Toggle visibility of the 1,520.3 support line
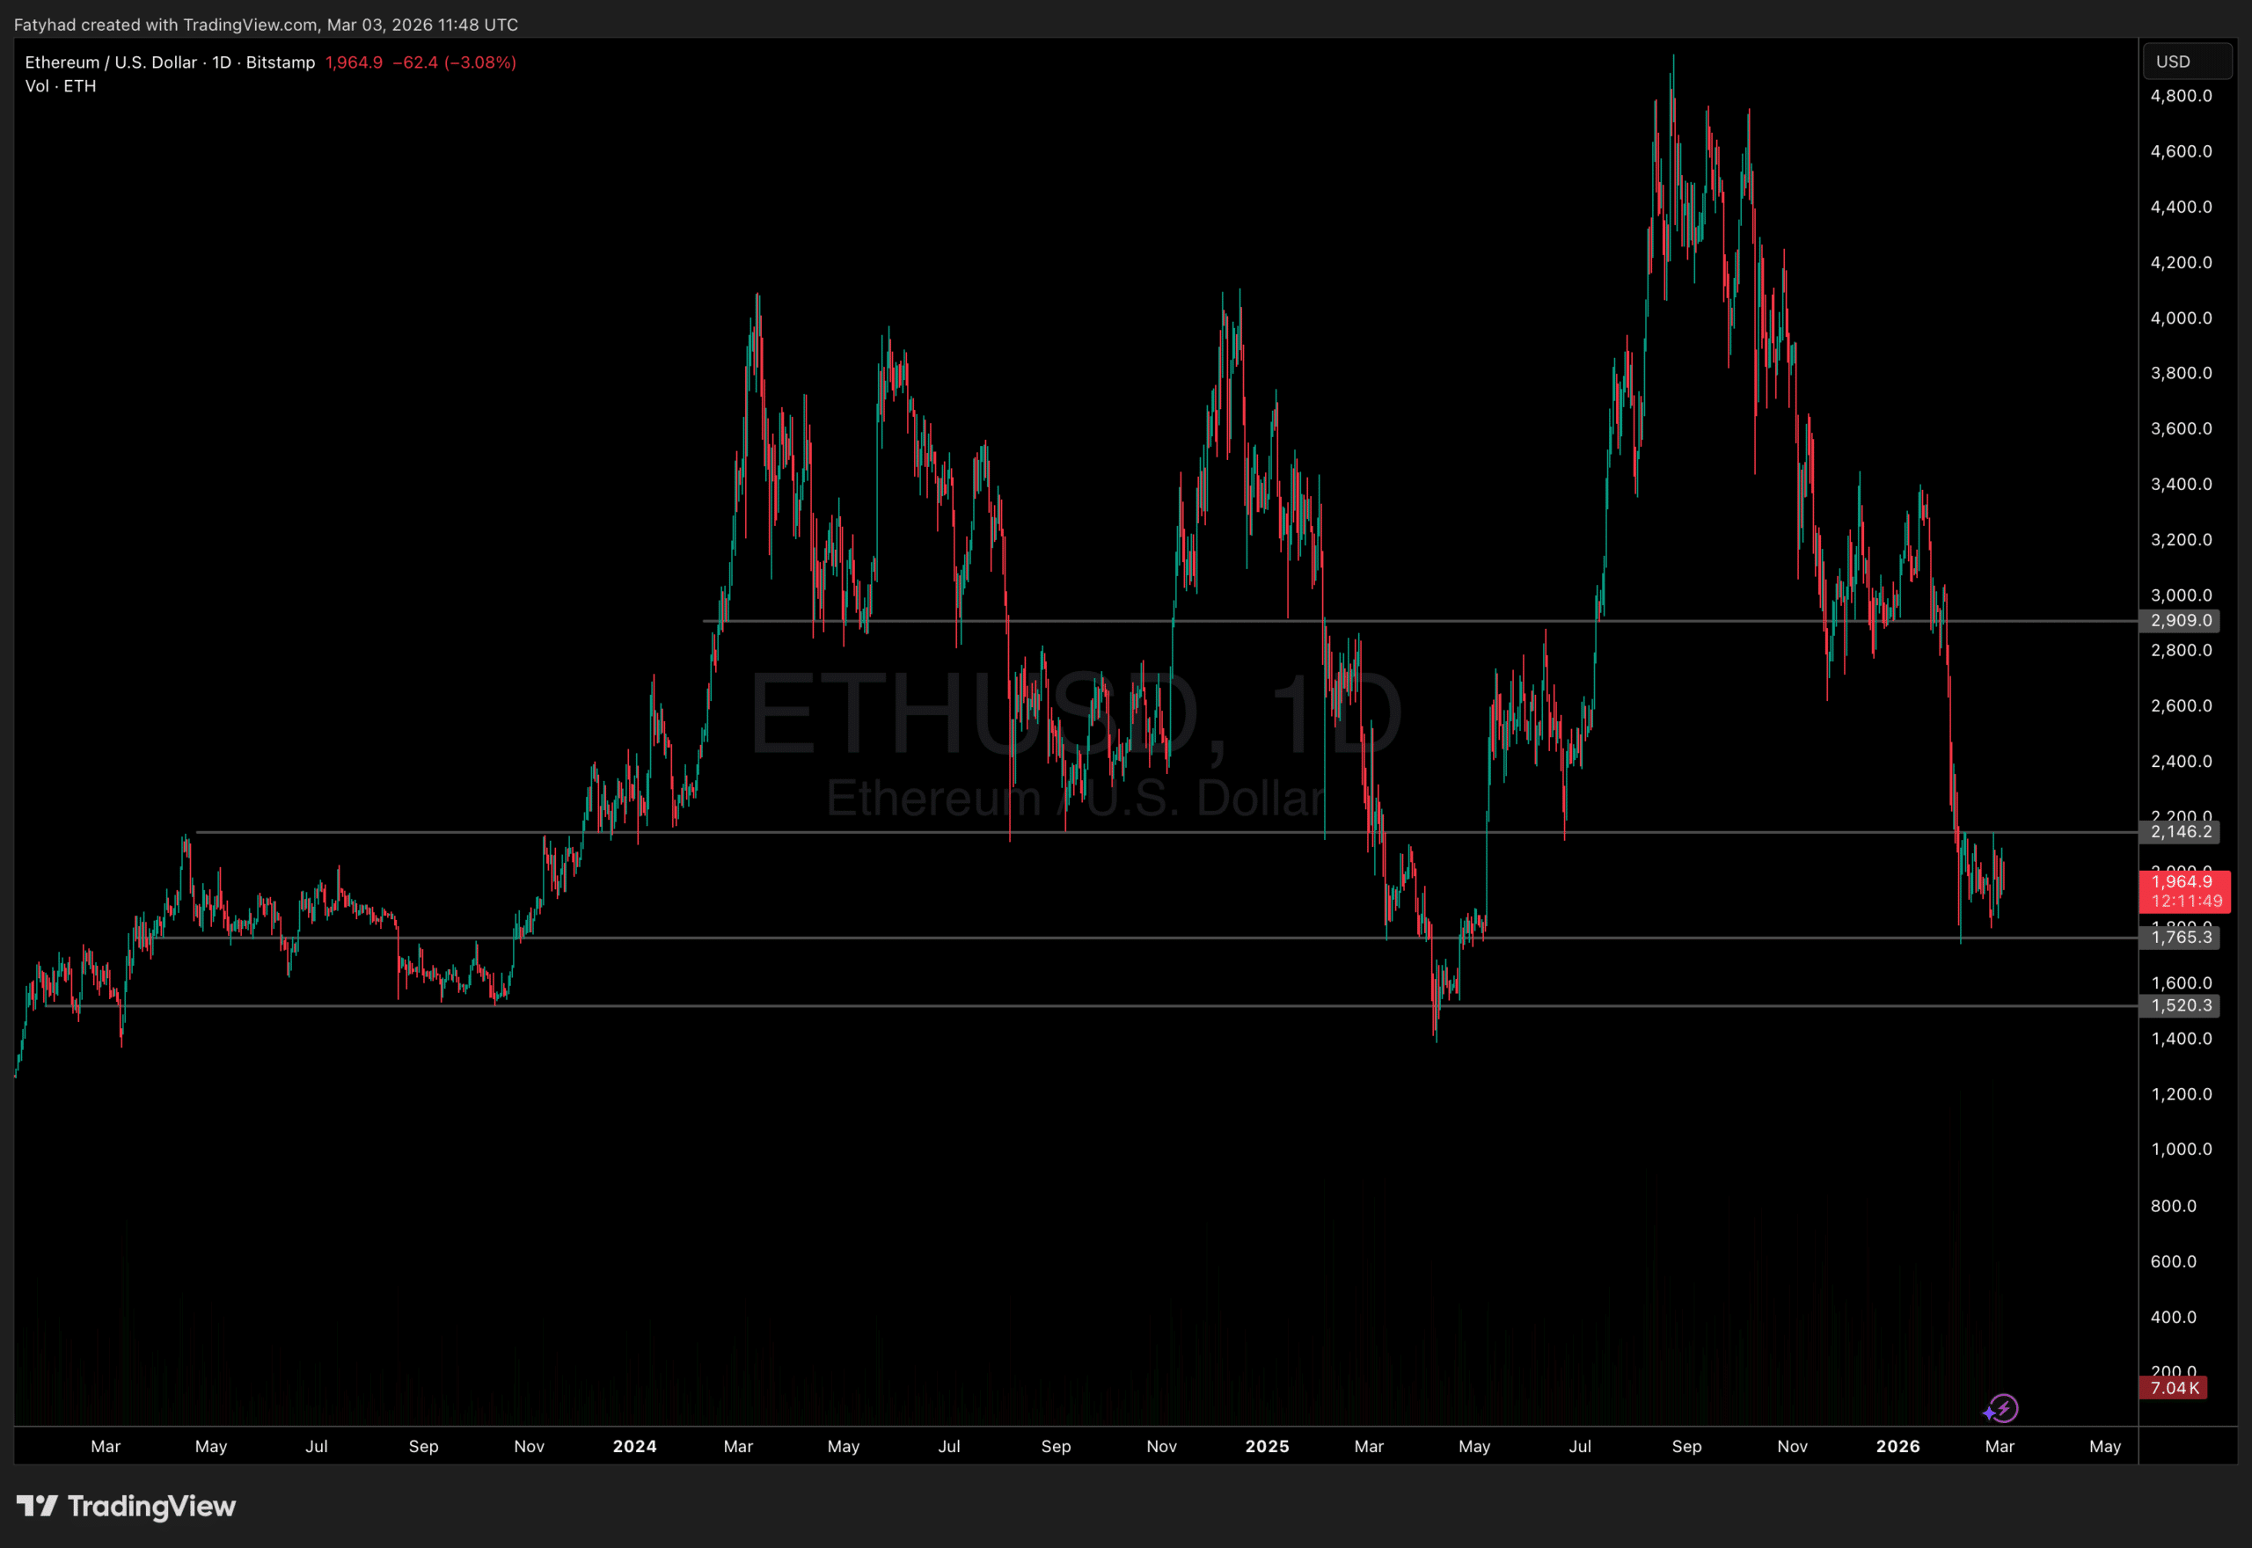 pos(2182,1006)
